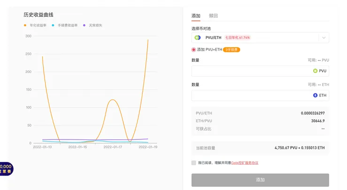Viewport: 347px width, 190px height.
Task: Open the Gate挖矿服务协议 link
Action: click(244, 163)
